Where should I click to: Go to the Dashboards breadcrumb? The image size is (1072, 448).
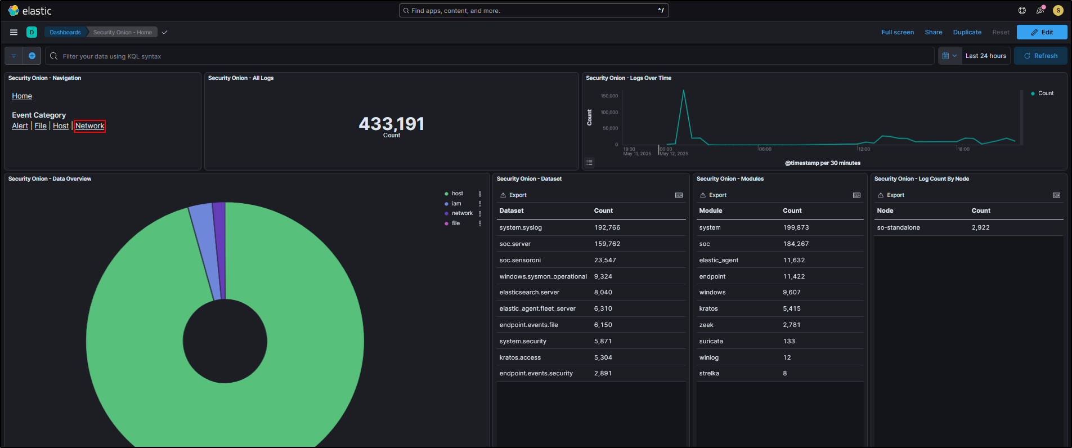(65, 32)
